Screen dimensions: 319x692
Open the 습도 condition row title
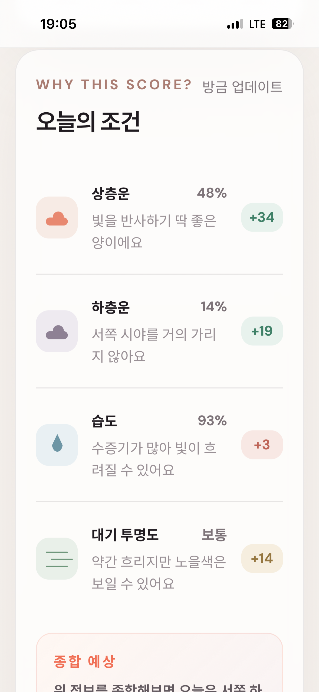pyautogui.click(x=104, y=421)
